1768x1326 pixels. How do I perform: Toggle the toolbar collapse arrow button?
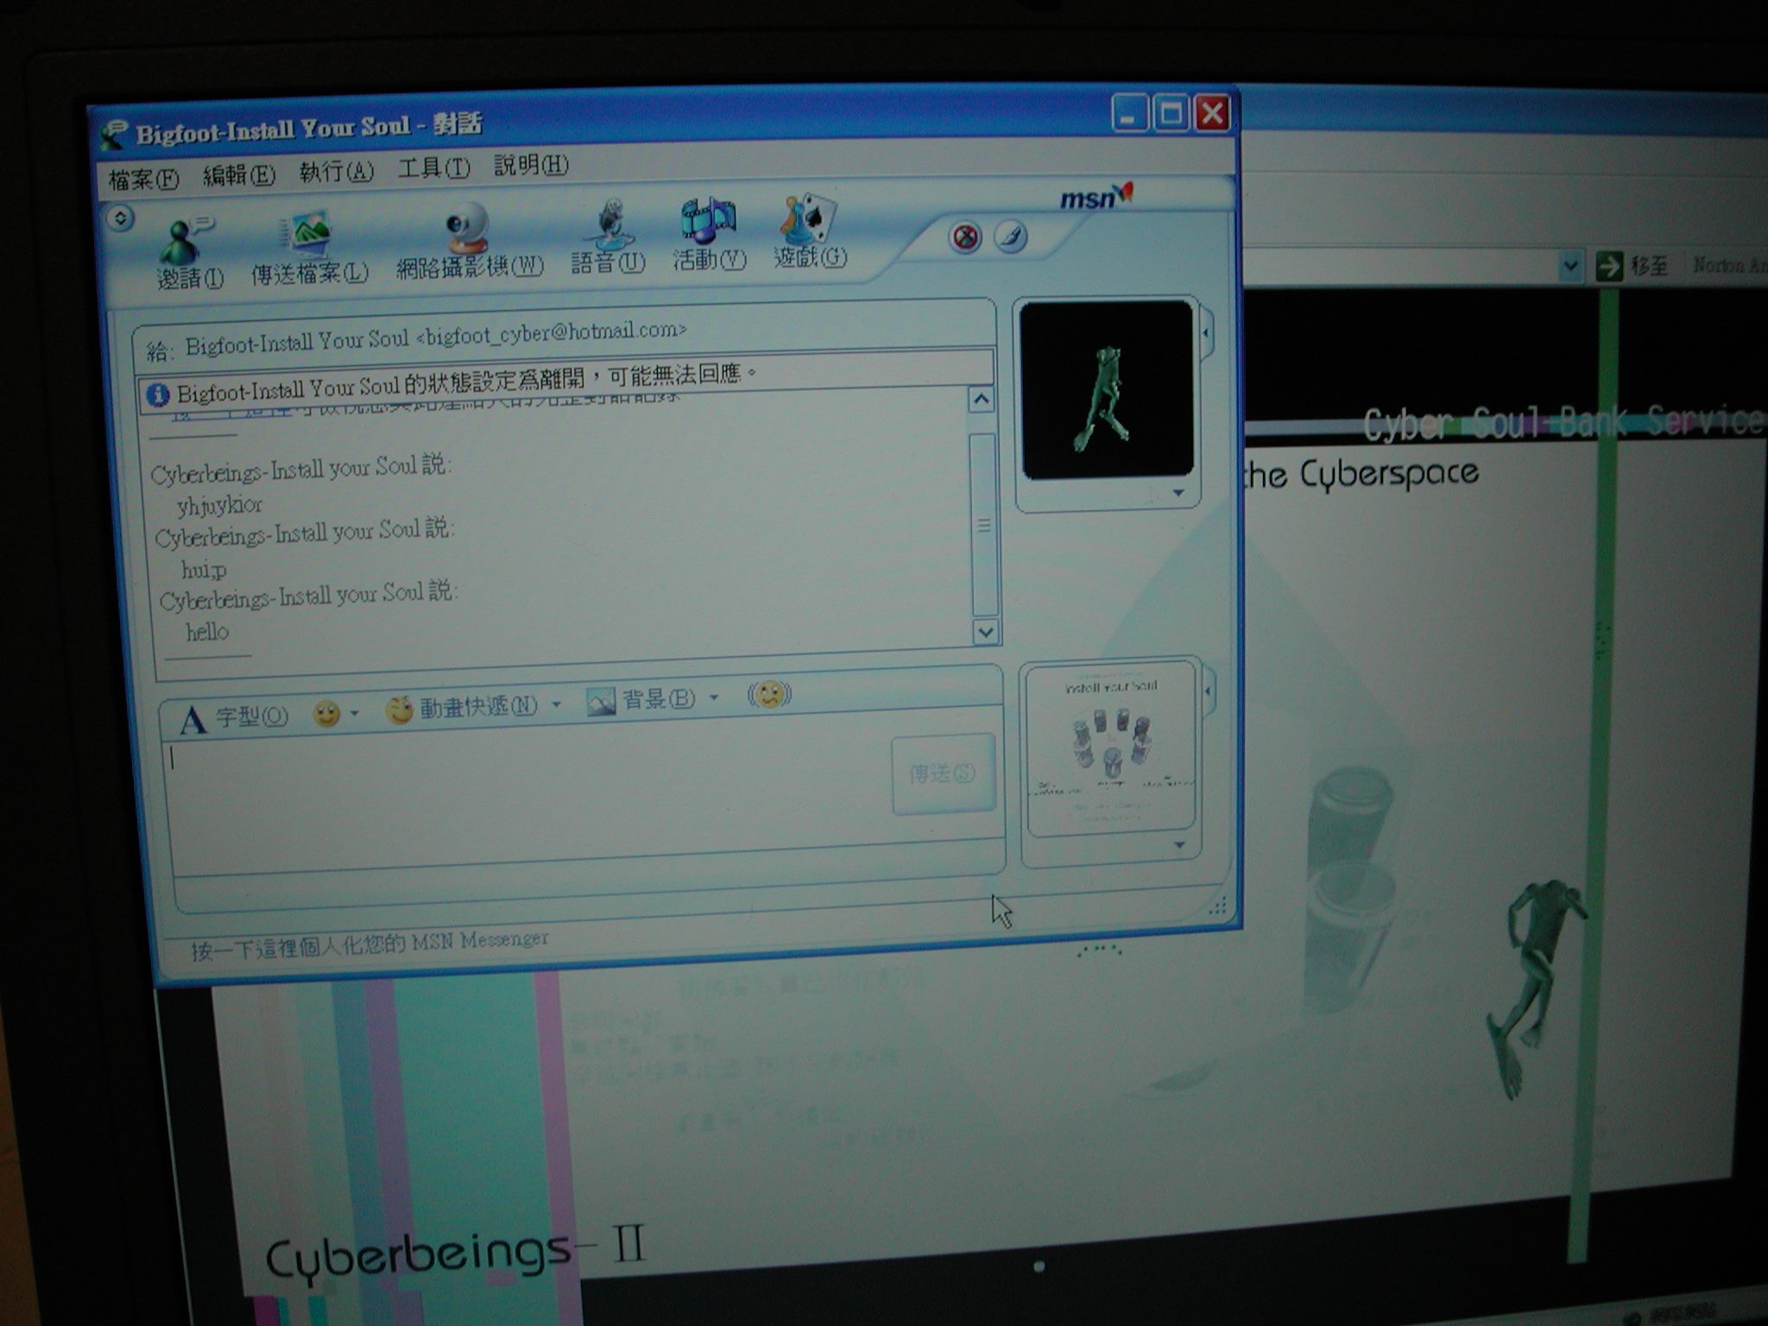(x=121, y=218)
